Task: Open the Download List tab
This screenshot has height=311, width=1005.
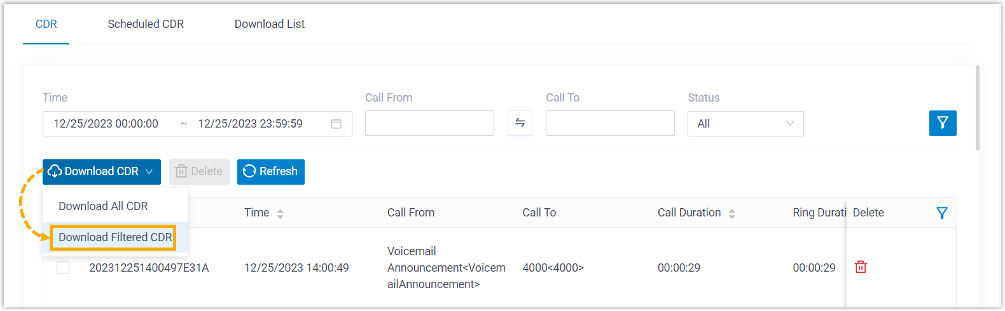Action: [270, 24]
